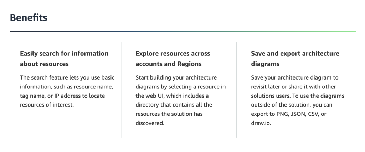The height and width of the screenshot is (152, 365).
Task: Click the "Benefits" section heading
Action: point(29,18)
